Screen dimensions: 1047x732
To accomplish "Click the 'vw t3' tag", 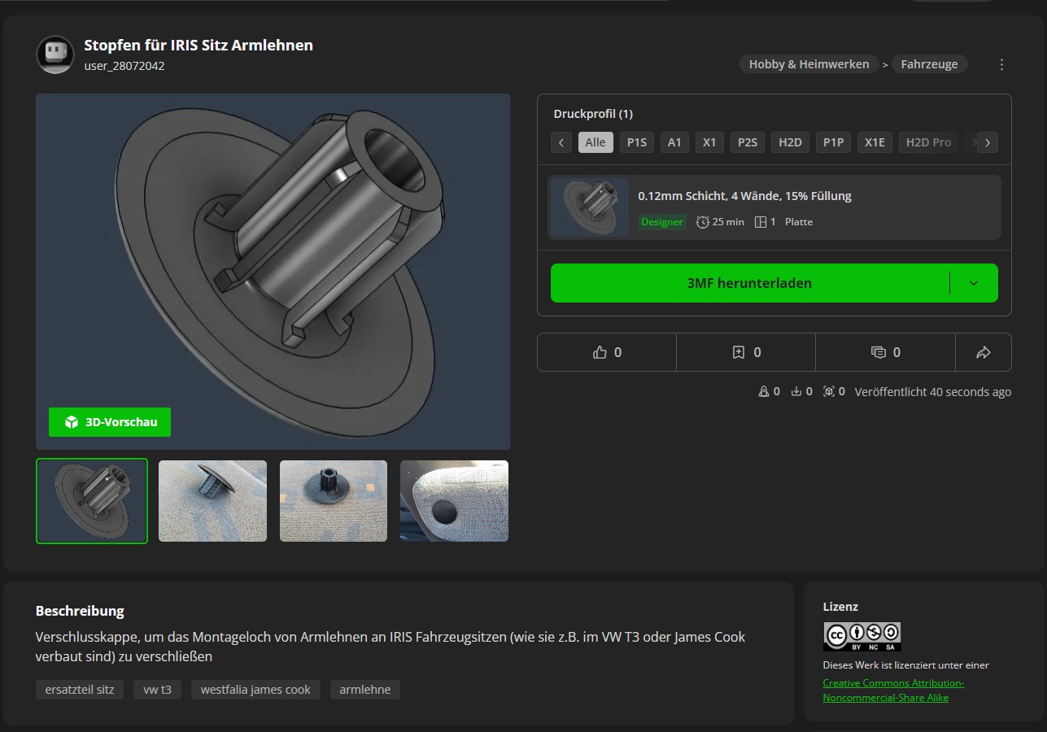I will 158,690.
